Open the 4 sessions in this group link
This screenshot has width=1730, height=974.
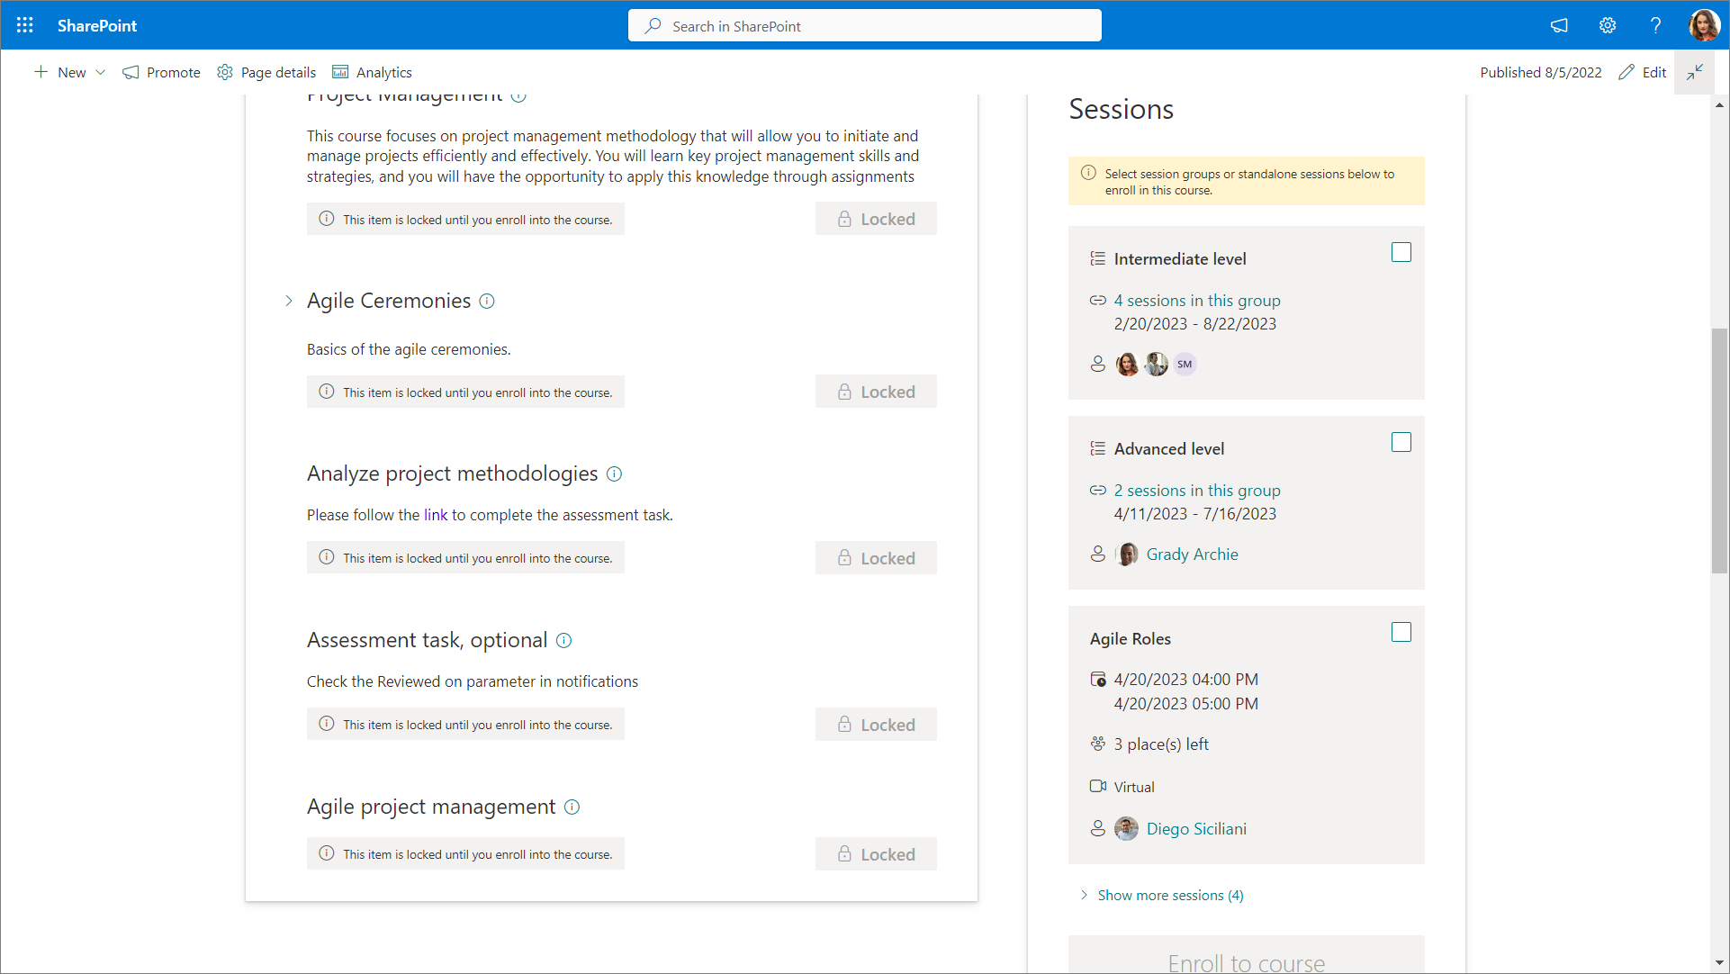click(x=1196, y=301)
